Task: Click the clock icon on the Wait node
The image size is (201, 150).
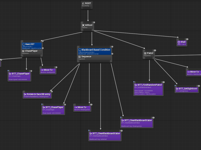Action: 179,42
